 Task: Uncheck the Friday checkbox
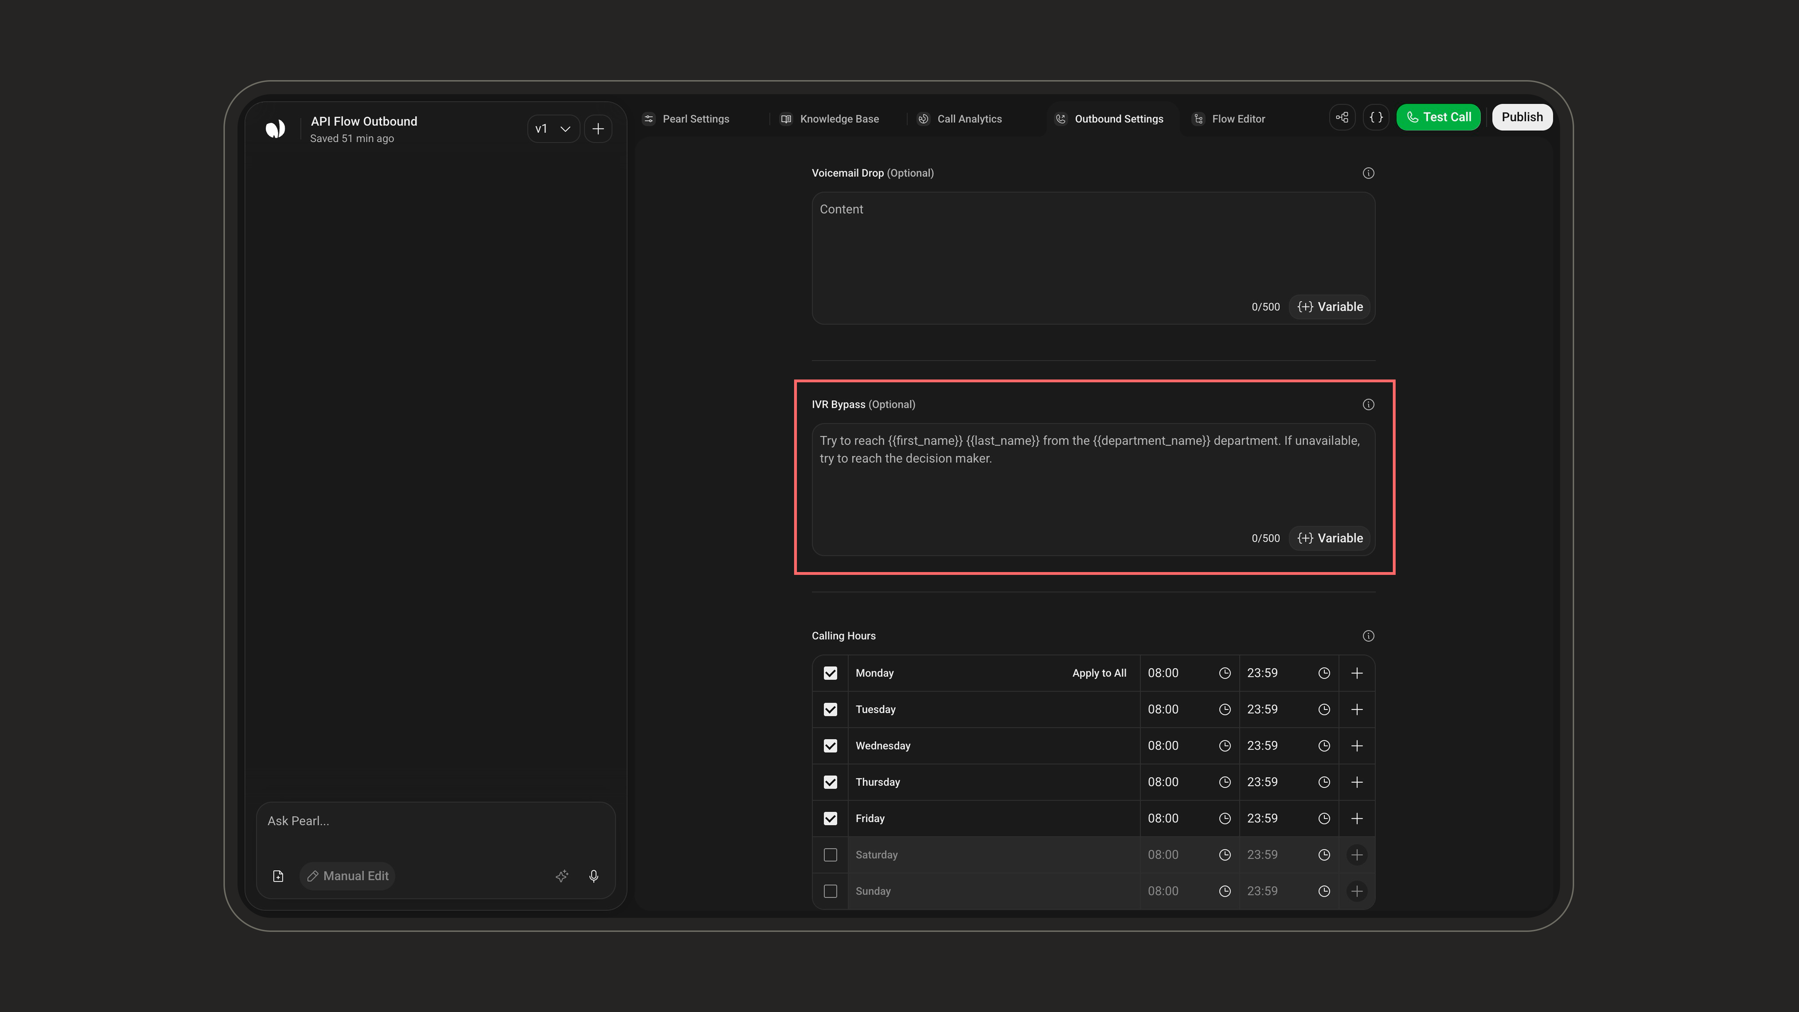click(830, 818)
